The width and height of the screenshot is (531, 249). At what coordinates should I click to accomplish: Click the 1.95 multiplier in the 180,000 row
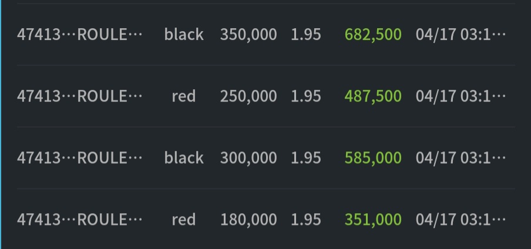[306, 220]
